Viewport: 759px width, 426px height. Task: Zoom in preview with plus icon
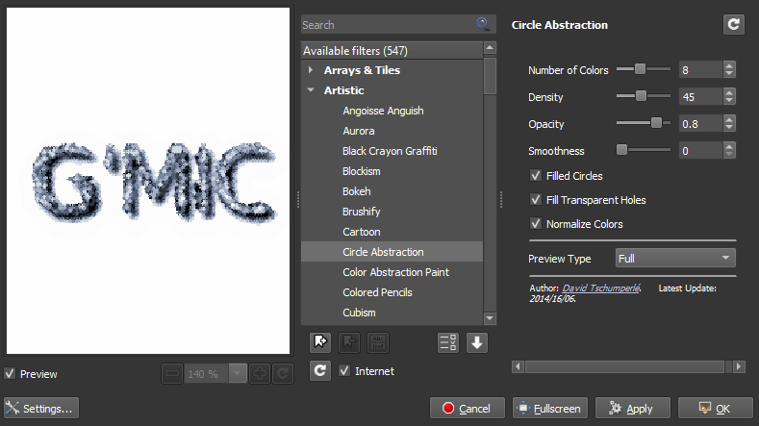point(260,374)
